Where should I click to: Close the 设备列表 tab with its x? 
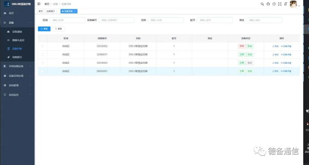click(74, 11)
